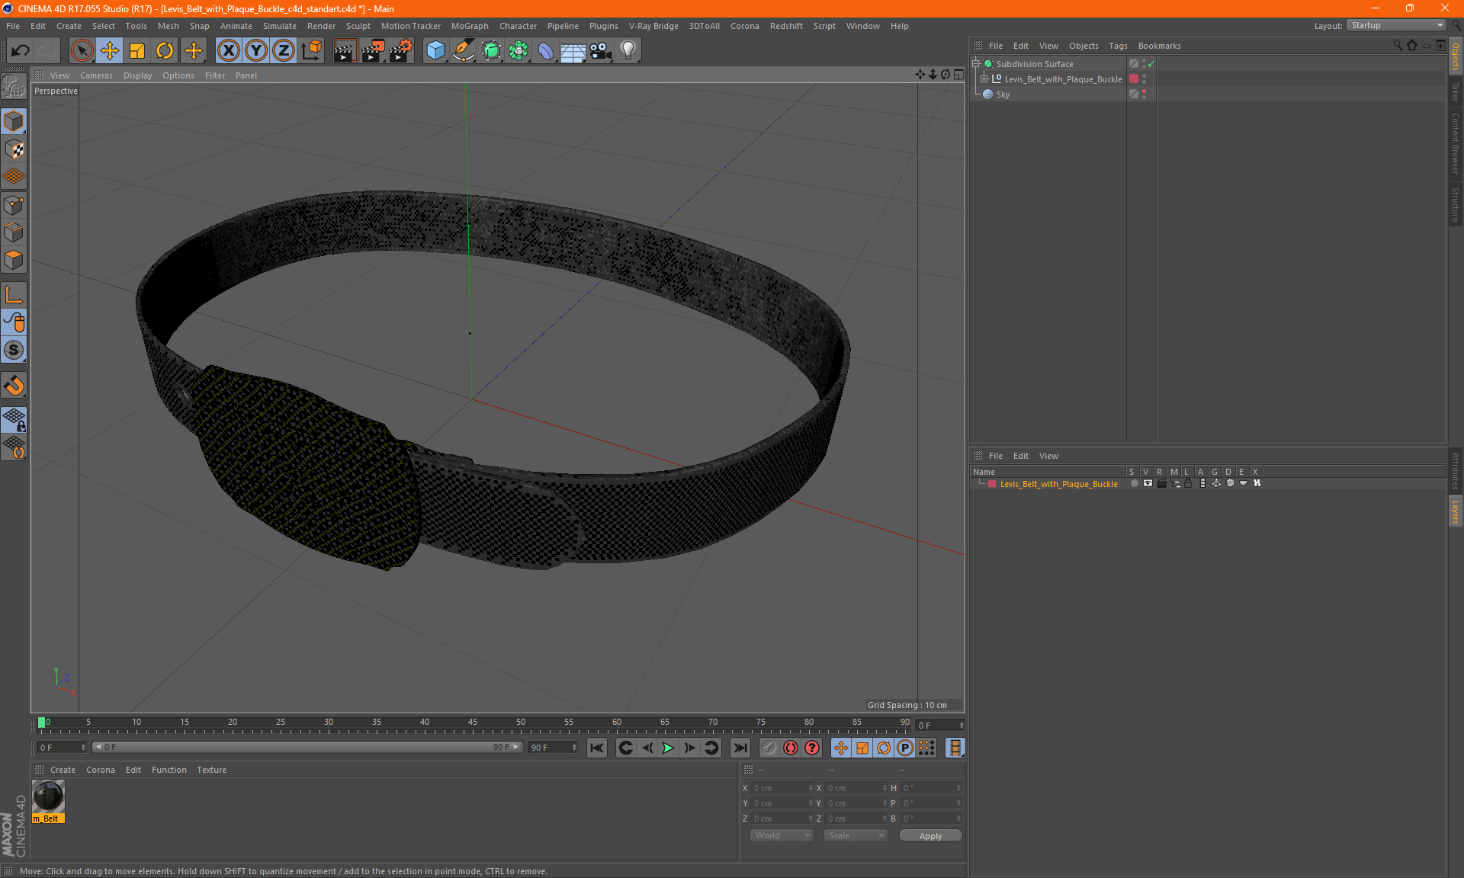This screenshot has width=1464, height=878.
Task: Click the Levis_Belt layer color swatch
Action: pos(992,484)
